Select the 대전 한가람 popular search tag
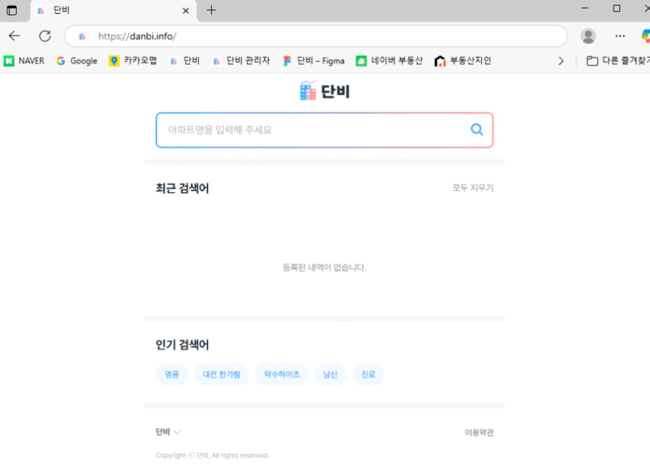The image size is (650, 468). tap(222, 374)
